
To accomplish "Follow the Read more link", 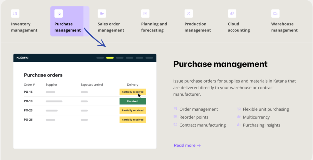I will [187, 145].
